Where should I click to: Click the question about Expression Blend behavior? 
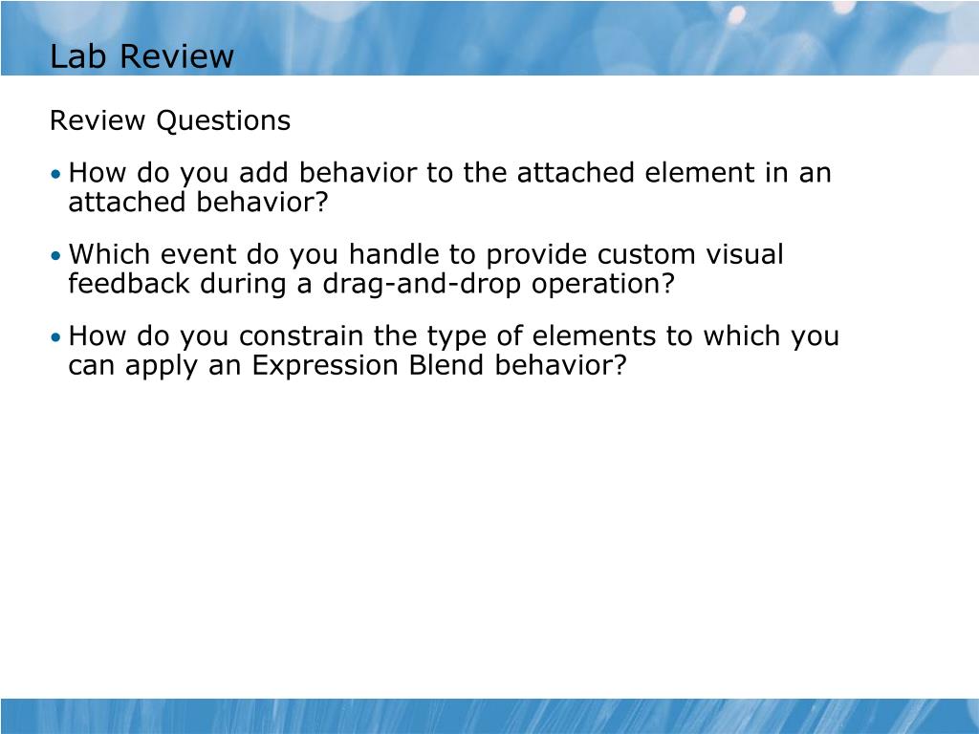click(453, 351)
